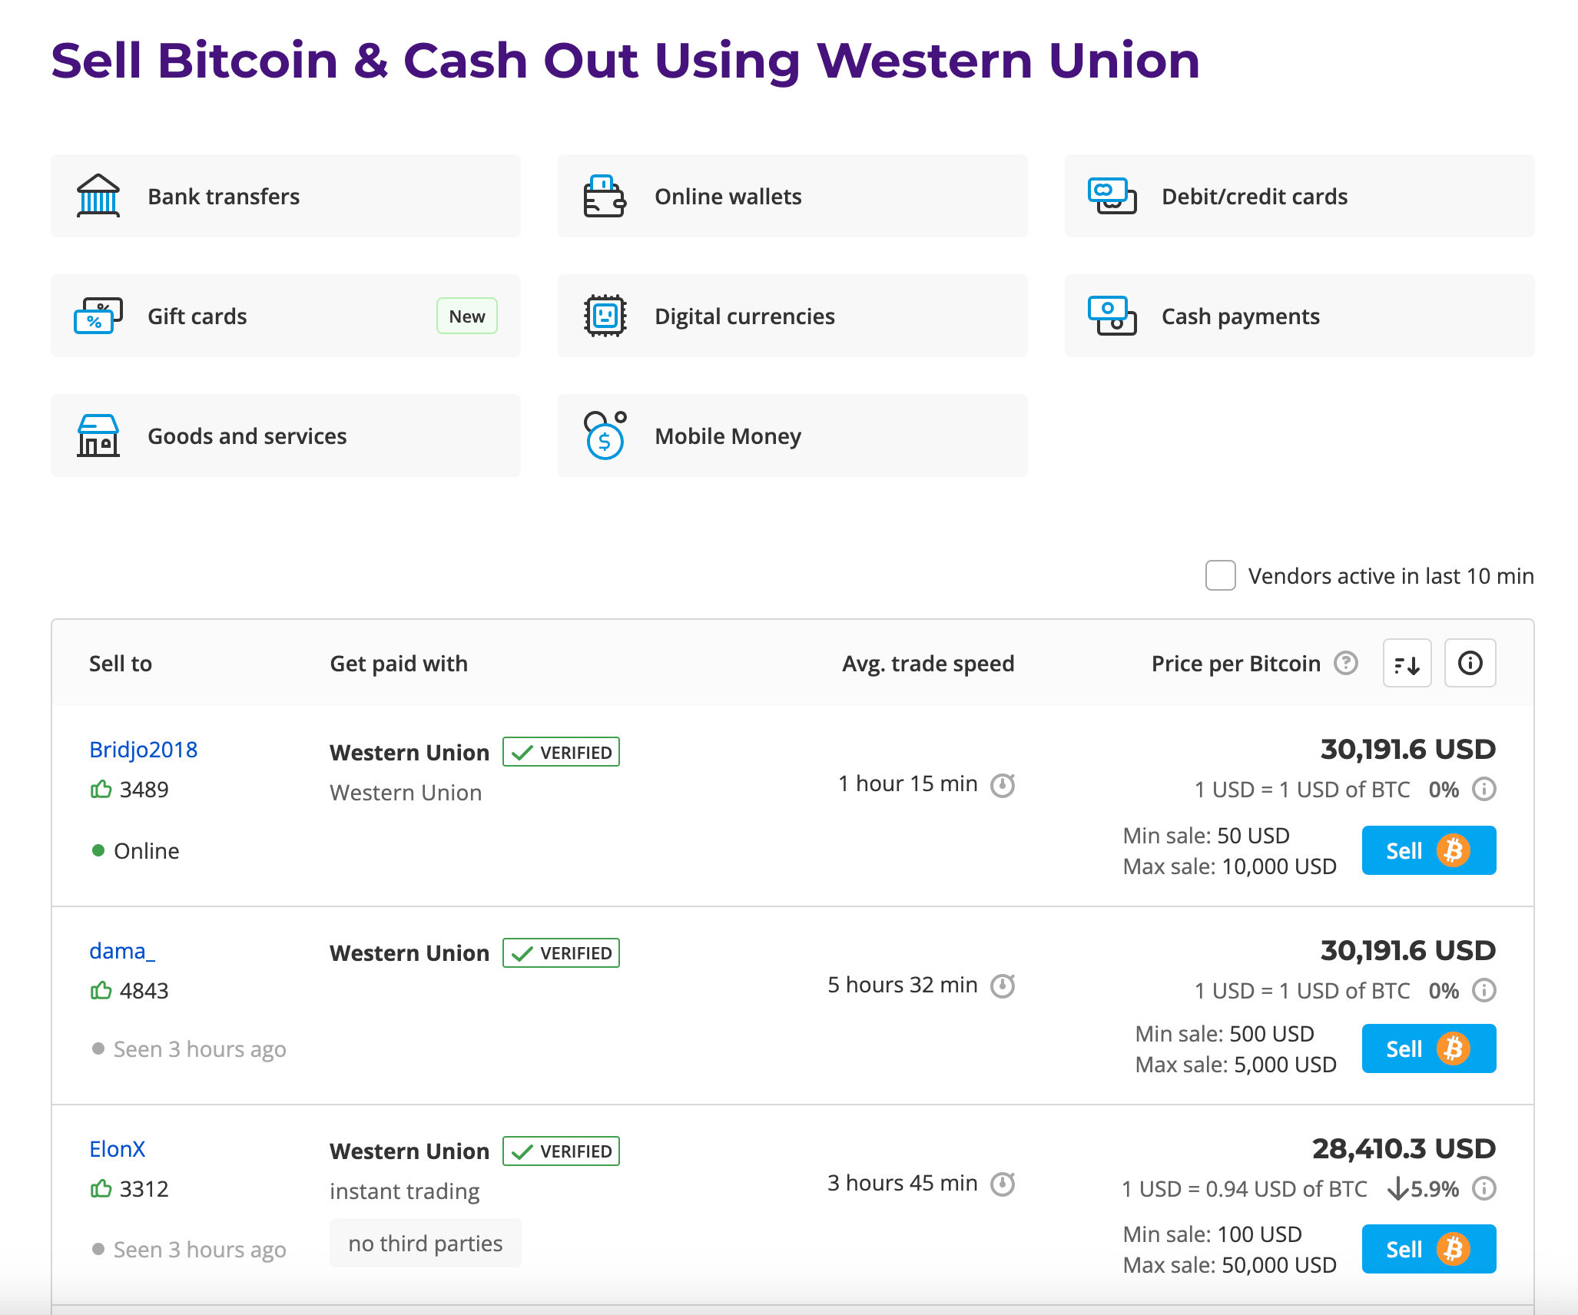
Task: Click the New badge on Gift cards
Action: coord(467,316)
